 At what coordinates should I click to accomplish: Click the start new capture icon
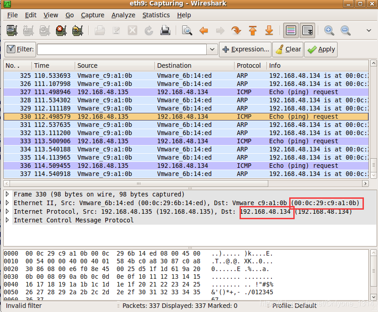coord(45,30)
